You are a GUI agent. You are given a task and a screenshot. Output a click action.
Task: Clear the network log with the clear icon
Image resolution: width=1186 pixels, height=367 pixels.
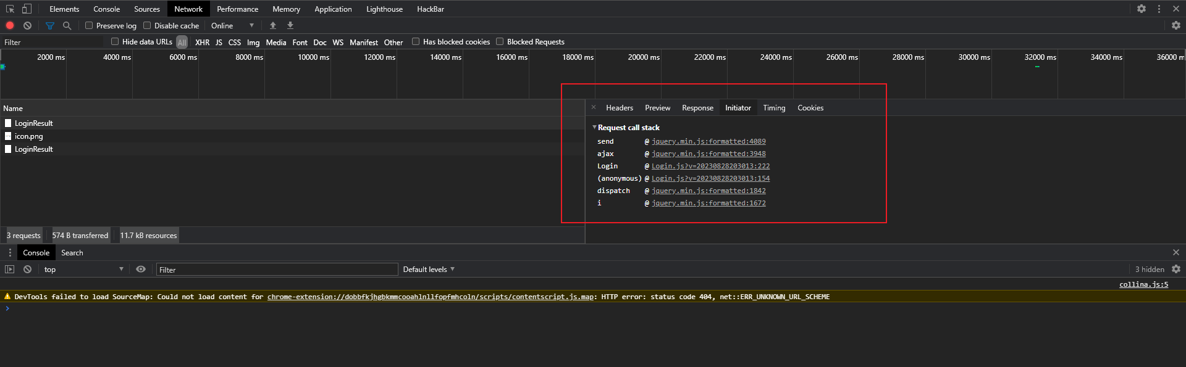click(x=27, y=25)
